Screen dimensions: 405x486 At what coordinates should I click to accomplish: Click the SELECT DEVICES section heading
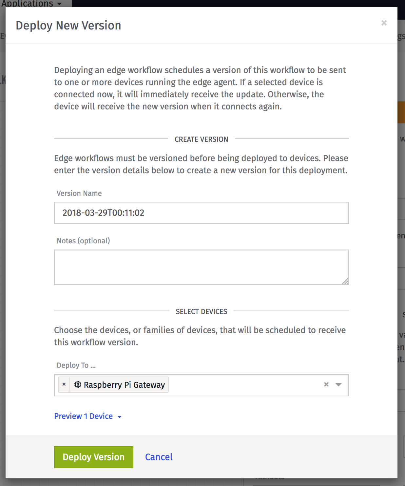click(201, 311)
